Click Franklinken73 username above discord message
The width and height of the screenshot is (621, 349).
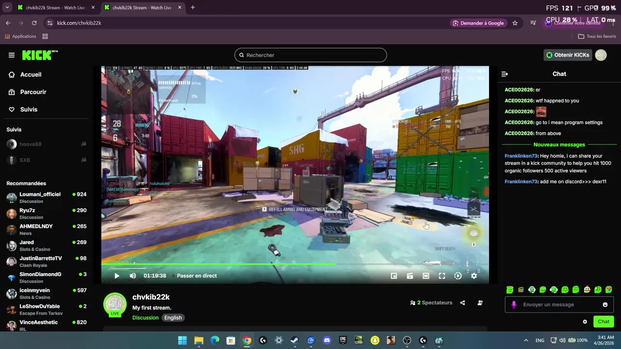(x=521, y=182)
